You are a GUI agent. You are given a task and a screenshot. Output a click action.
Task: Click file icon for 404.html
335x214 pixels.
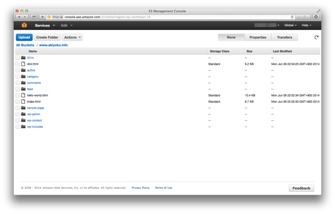[23, 64]
